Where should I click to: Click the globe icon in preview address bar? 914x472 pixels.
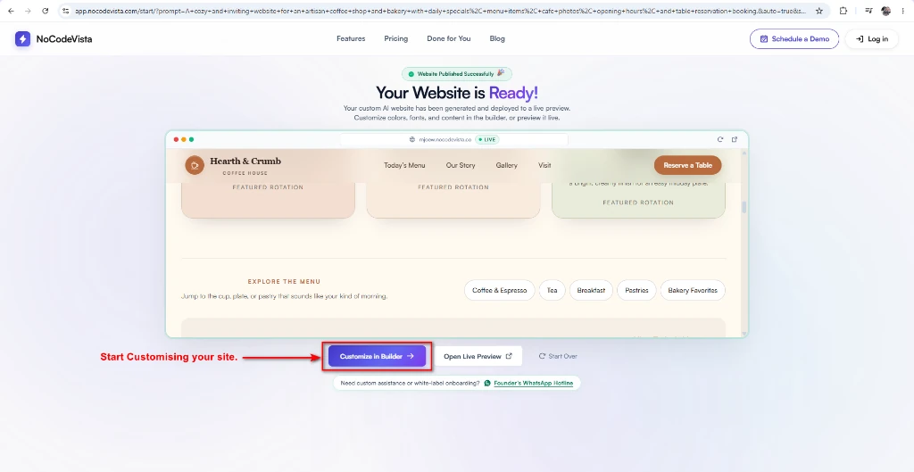tap(412, 140)
